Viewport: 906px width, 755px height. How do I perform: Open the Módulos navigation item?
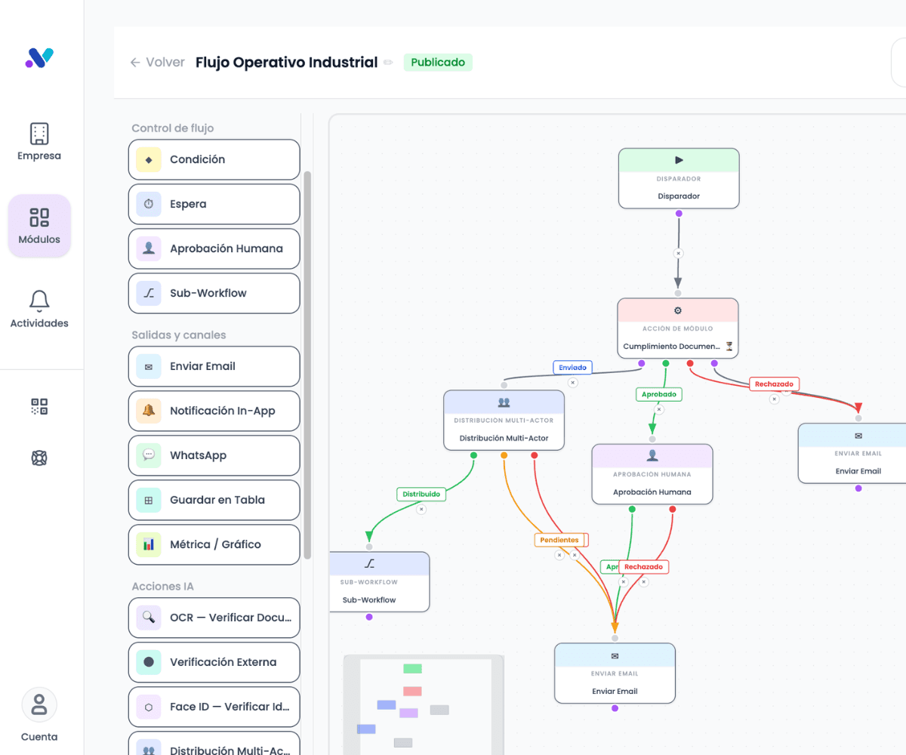coord(39,226)
